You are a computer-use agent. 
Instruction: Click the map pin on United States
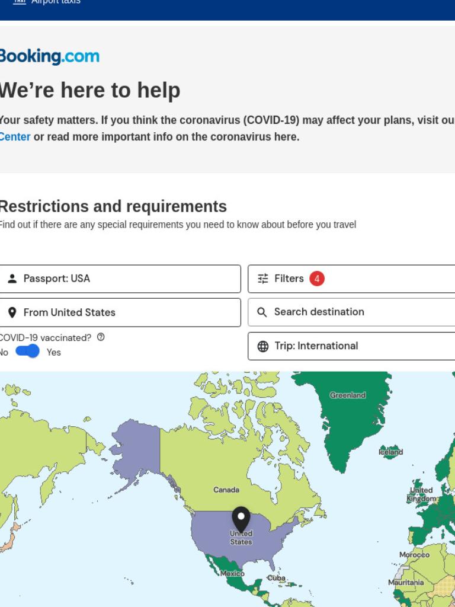pyautogui.click(x=241, y=519)
